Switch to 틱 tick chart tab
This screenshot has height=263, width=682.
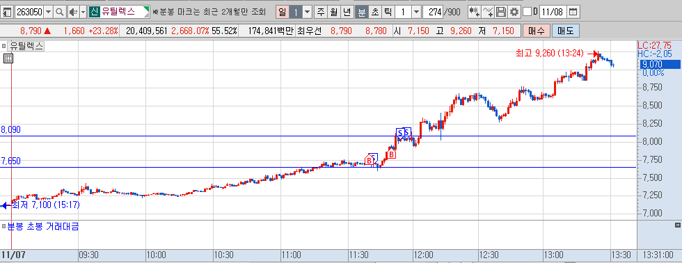tap(387, 12)
